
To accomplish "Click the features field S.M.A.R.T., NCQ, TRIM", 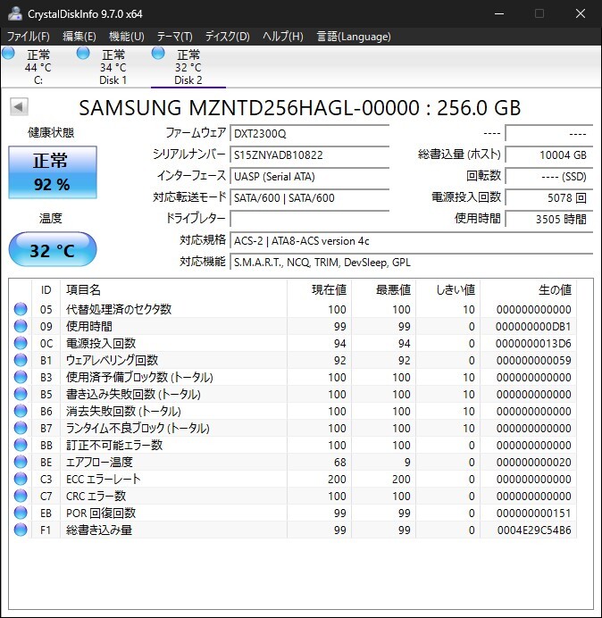I will pyautogui.click(x=411, y=262).
